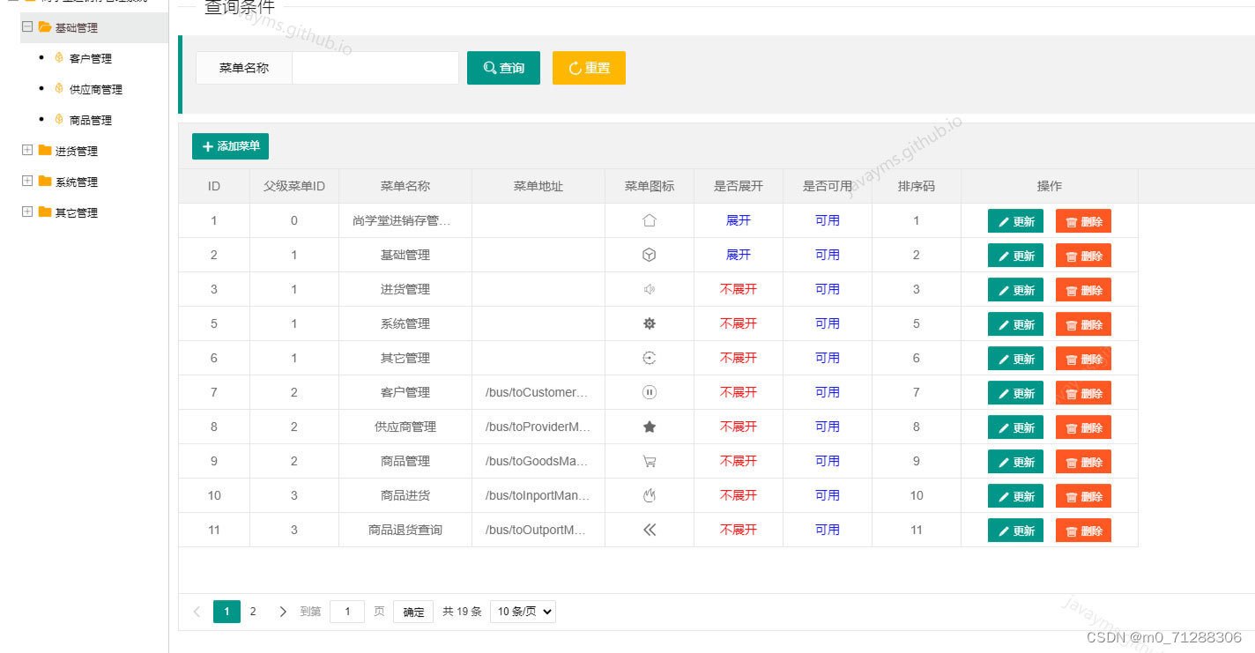Click the sidebar icon beside 客户管理
Screen dimensions: 1255x653
(59, 58)
